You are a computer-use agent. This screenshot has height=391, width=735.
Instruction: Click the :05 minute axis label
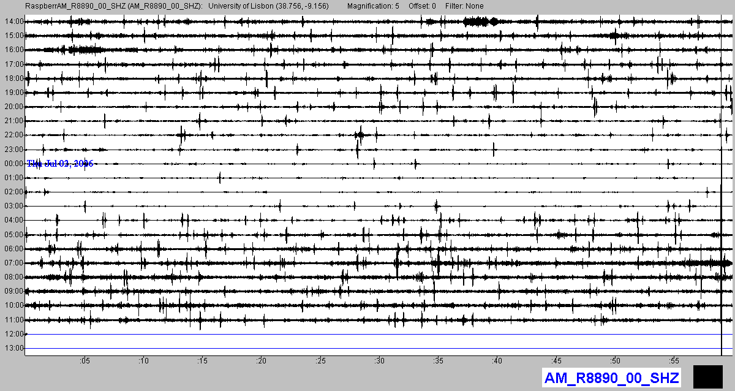85,360
